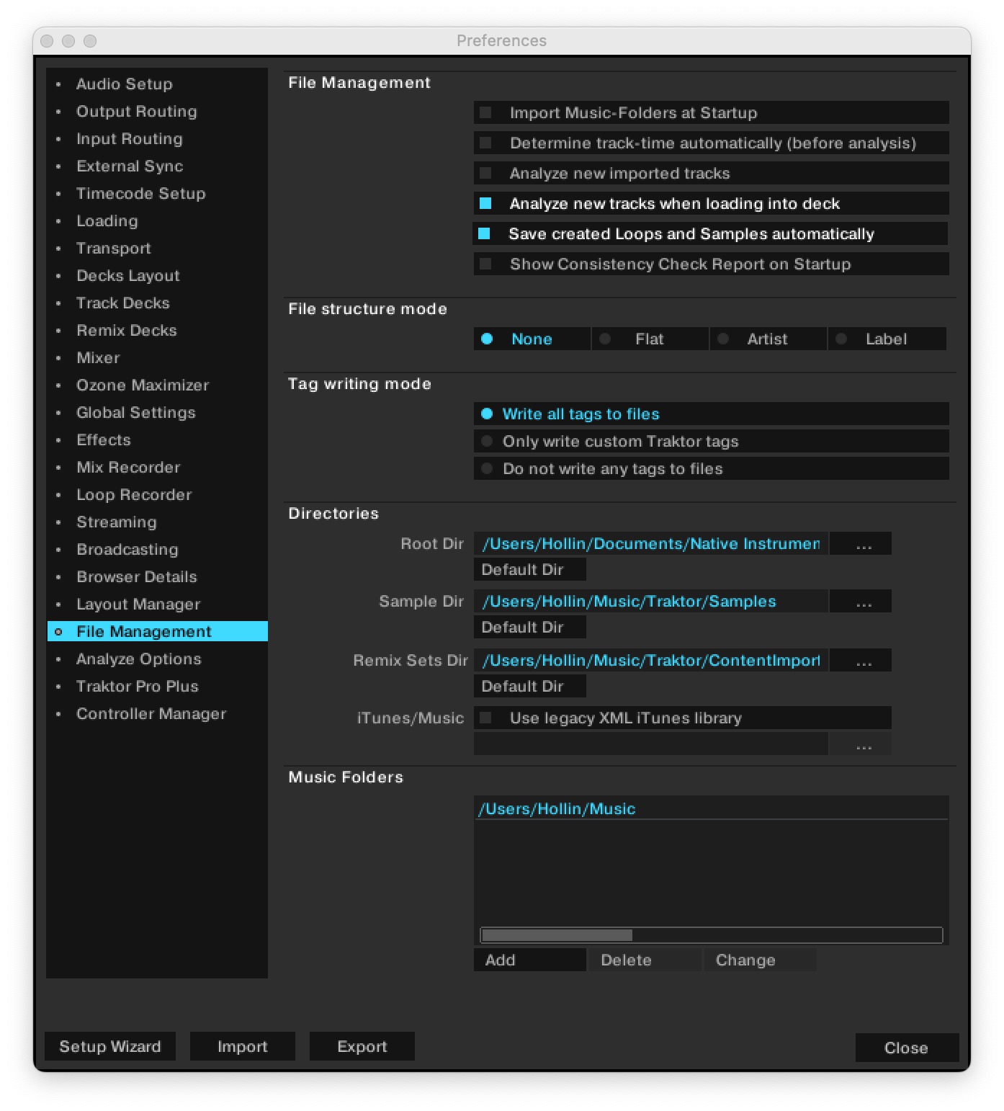Click the Export button

362,1047
